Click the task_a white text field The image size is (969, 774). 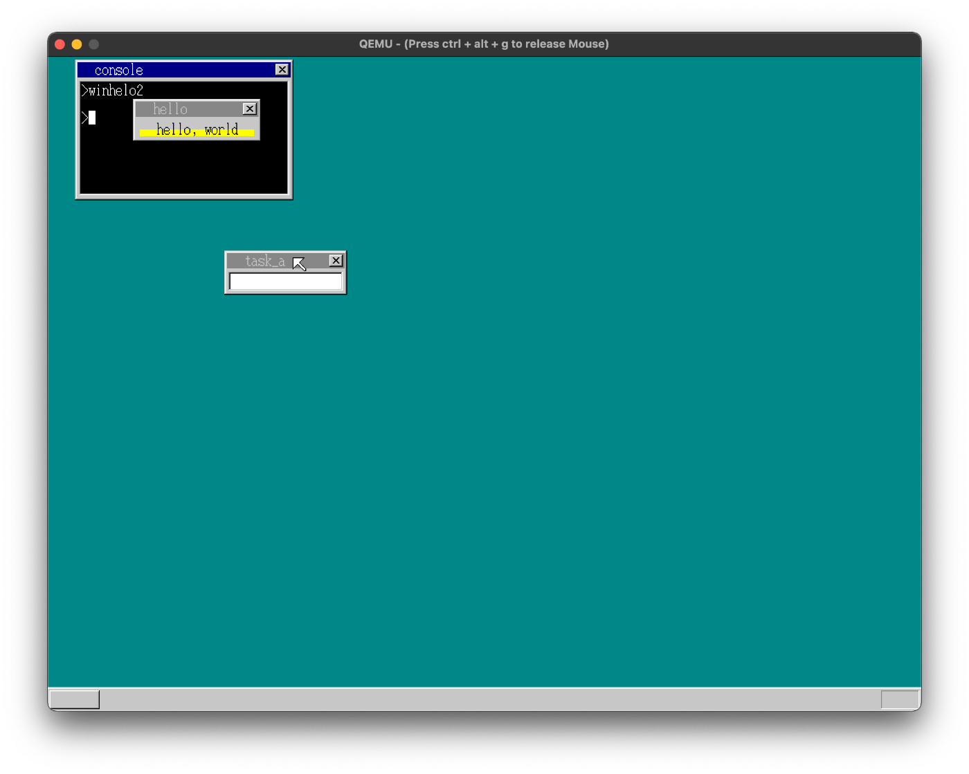tap(286, 282)
